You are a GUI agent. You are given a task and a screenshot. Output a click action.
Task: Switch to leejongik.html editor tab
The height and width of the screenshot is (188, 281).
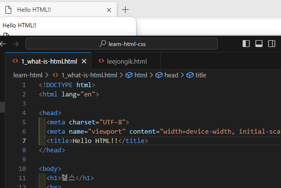(126, 61)
